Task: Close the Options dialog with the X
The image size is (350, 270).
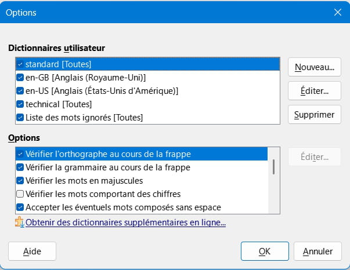Action: [337, 12]
